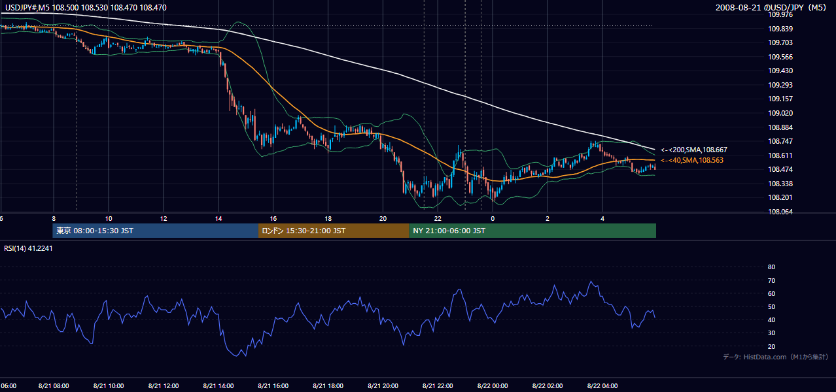The width and height of the screenshot is (836, 392).
Task: Click the 8/22 02:00 bottom time label
Action: click(x=548, y=385)
